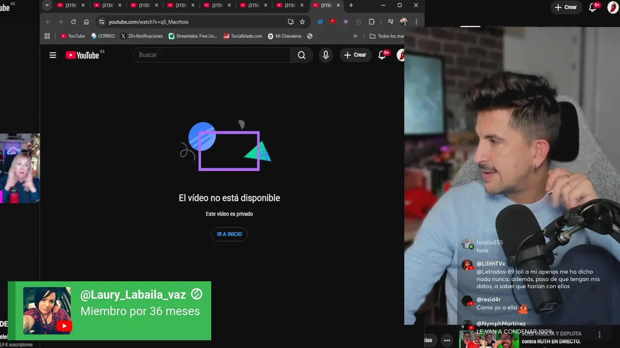The width and height of the screenshot is (620, 348).
Task: Click the @resid4r chat username
Action: (488, 300)
